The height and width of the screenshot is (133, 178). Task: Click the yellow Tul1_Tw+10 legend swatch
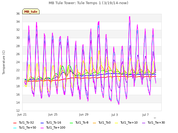click(116, 123)
